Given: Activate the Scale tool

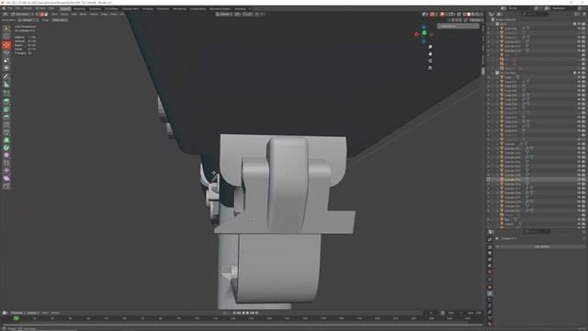Looking at the screenshot, I should 6,61.
